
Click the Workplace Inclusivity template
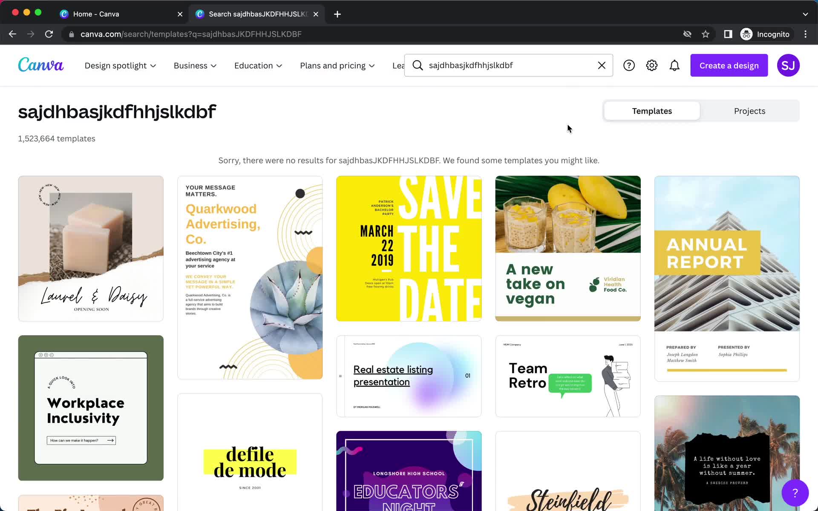91,408
